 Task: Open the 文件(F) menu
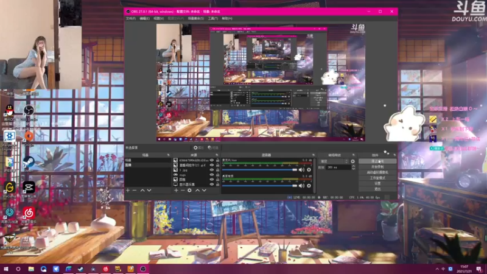coord(131,18)
